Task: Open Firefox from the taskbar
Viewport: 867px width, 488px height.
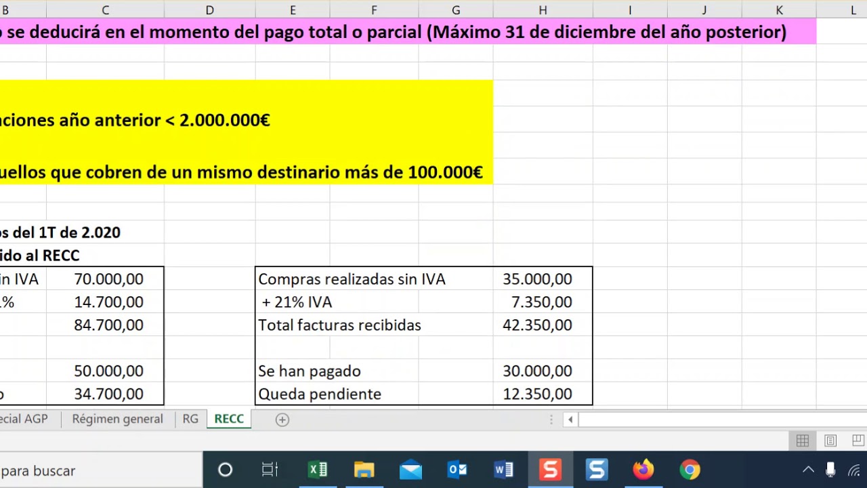Action: coord(643,470)
